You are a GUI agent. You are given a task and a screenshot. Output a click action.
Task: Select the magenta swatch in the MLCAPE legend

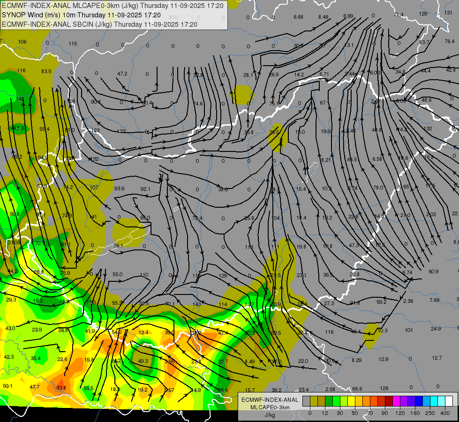coord(396,401)
